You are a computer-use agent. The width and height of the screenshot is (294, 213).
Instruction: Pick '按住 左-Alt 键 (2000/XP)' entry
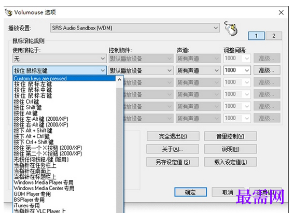tap(64, 119)
